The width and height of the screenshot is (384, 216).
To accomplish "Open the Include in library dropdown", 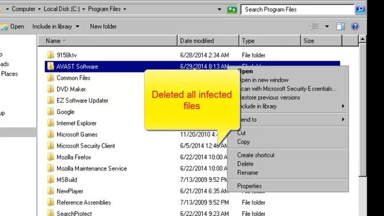I will click(x=77, y=26).
